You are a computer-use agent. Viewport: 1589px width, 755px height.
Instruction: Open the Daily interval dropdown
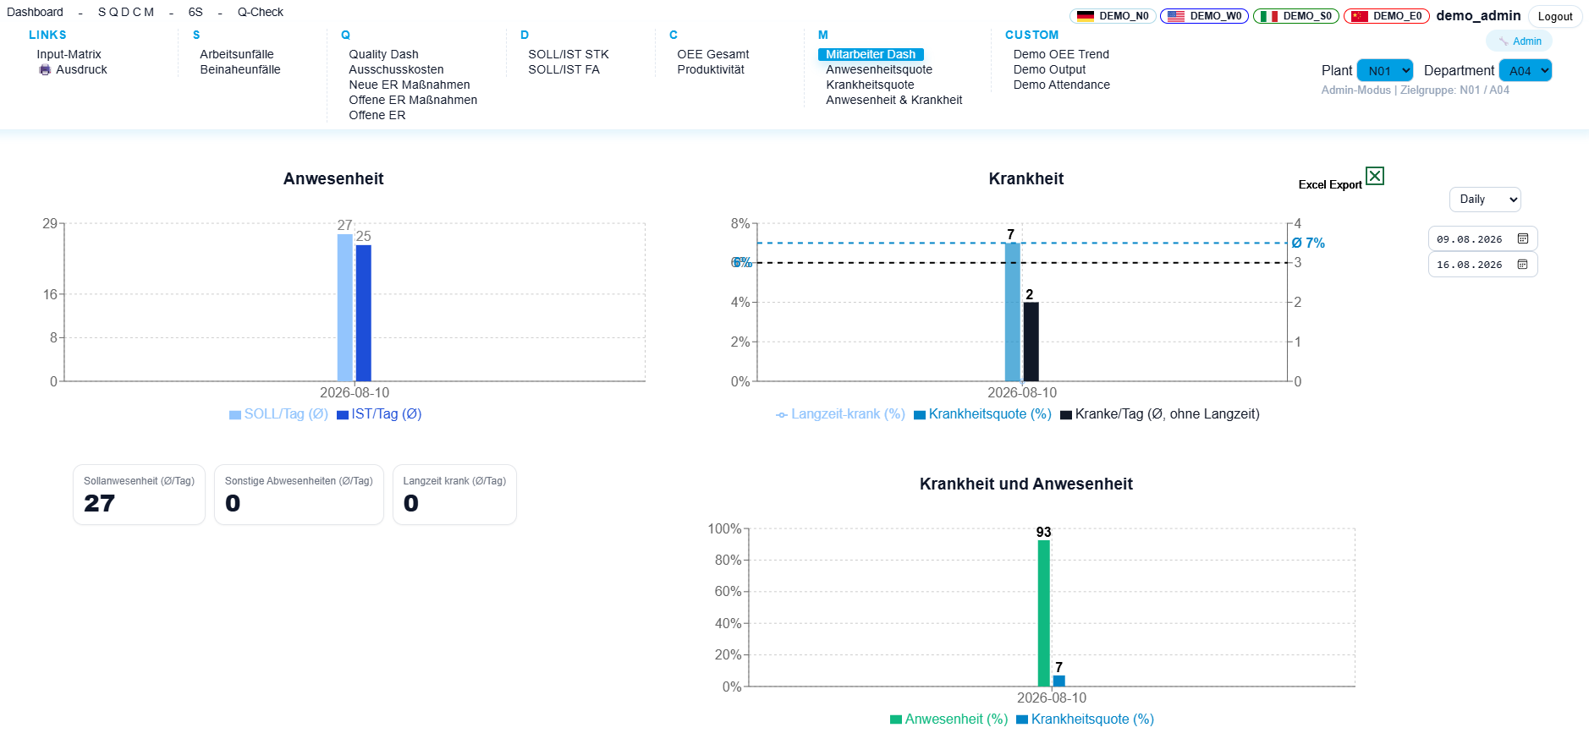[1485, 200]
